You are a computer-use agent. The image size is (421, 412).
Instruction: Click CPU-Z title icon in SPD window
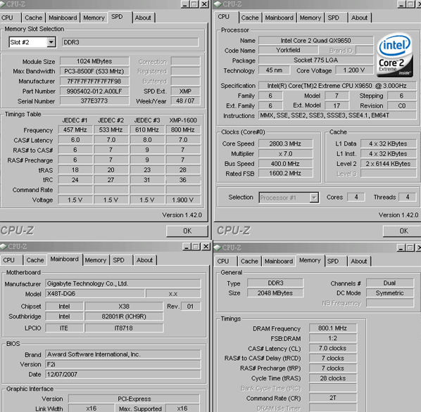pos(3,4)
